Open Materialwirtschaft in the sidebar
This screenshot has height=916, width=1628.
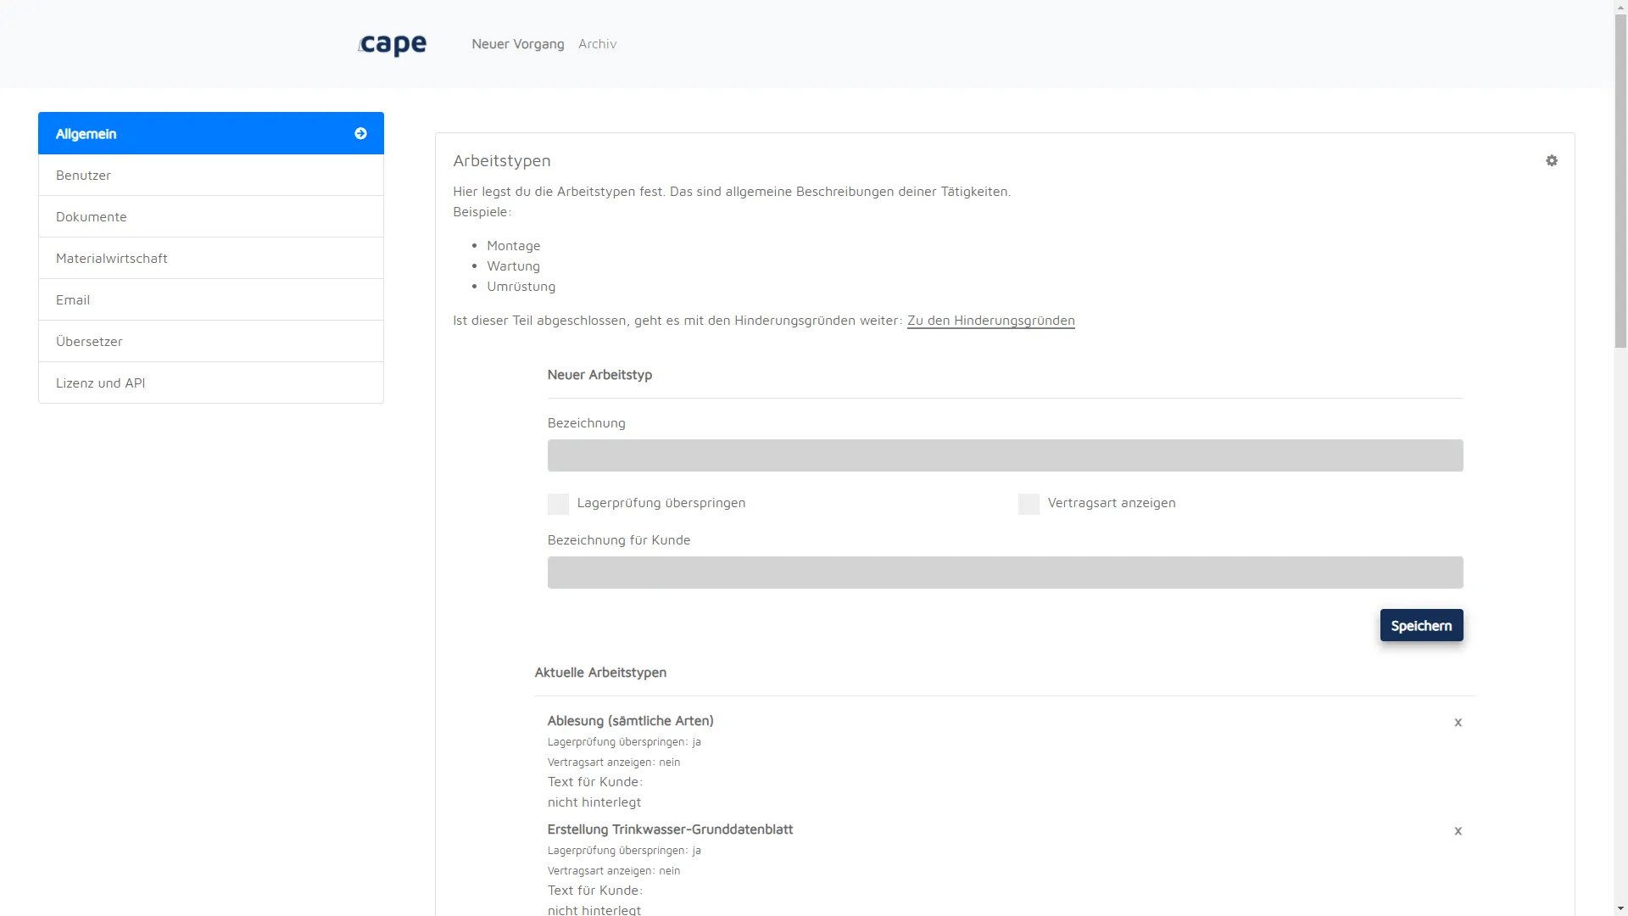211,258
